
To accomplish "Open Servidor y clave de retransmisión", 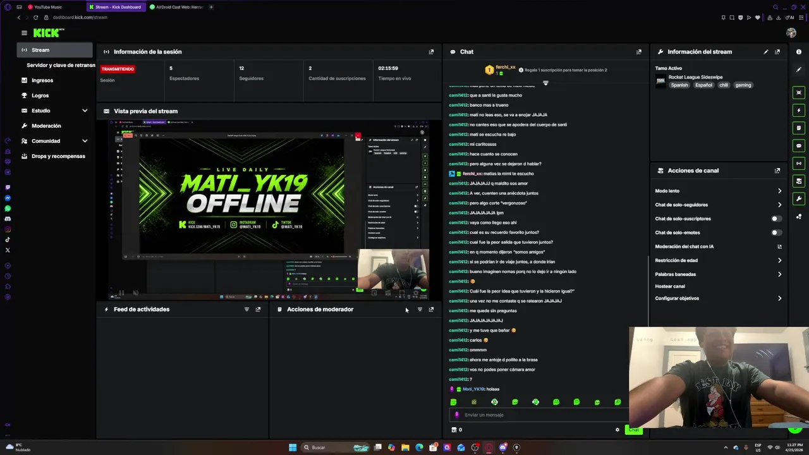I will point(61,65).
